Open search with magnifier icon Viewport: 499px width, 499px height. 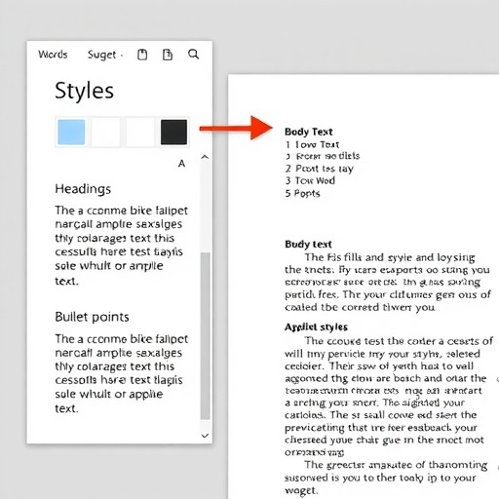click(193, 54)
